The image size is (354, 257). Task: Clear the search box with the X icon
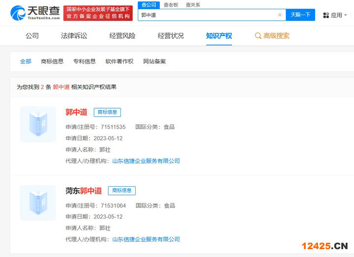(280, 15)
